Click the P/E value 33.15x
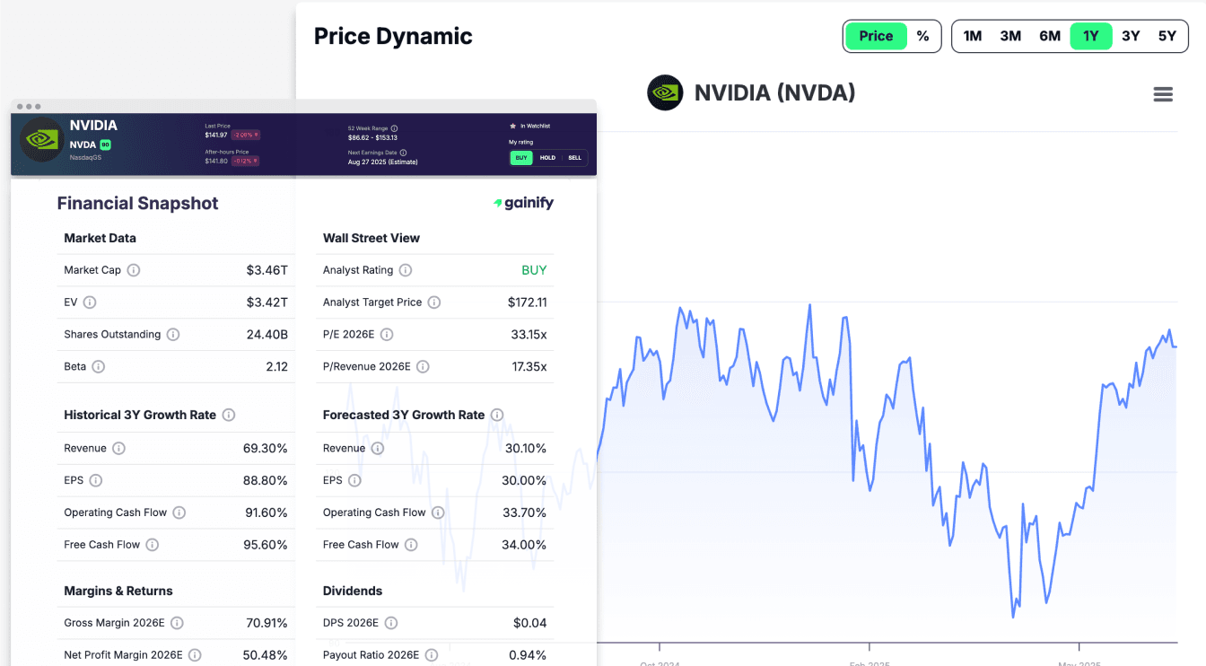 [x=529, y=335]
